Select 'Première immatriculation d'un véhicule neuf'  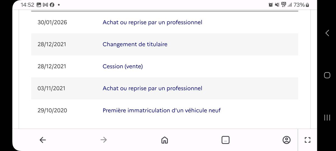pos(162,110)
